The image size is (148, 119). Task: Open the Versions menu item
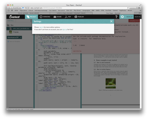pyautogui.click(x=45, y=17)
